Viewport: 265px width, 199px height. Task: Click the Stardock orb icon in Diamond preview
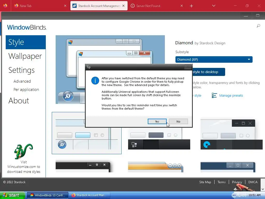68,96
